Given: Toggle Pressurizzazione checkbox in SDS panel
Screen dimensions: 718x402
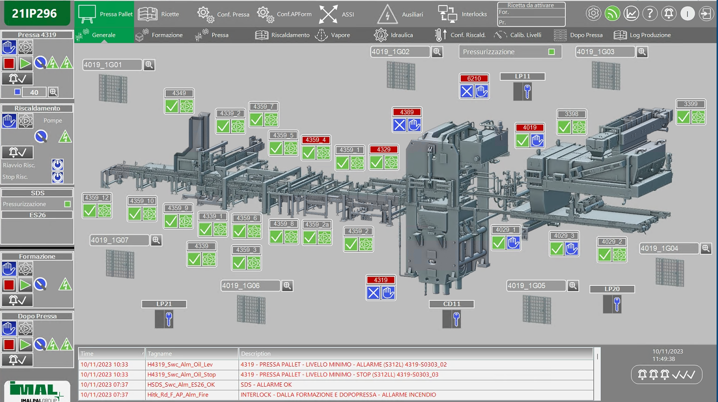Looking at the screenshot, I should [x=67, y=204].
